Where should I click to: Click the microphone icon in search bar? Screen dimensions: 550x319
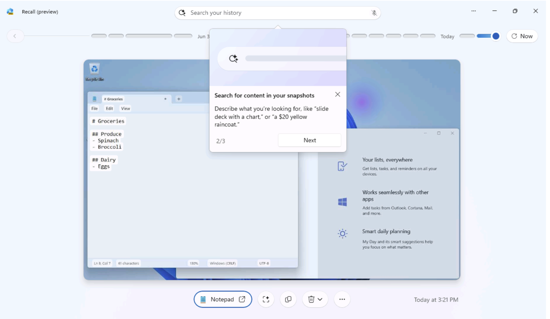[x=374, y=13]
